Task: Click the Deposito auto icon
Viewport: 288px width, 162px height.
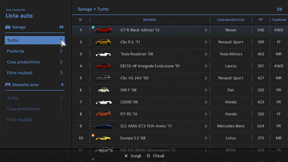Action: pyautogui.click(x=8, y=85)
